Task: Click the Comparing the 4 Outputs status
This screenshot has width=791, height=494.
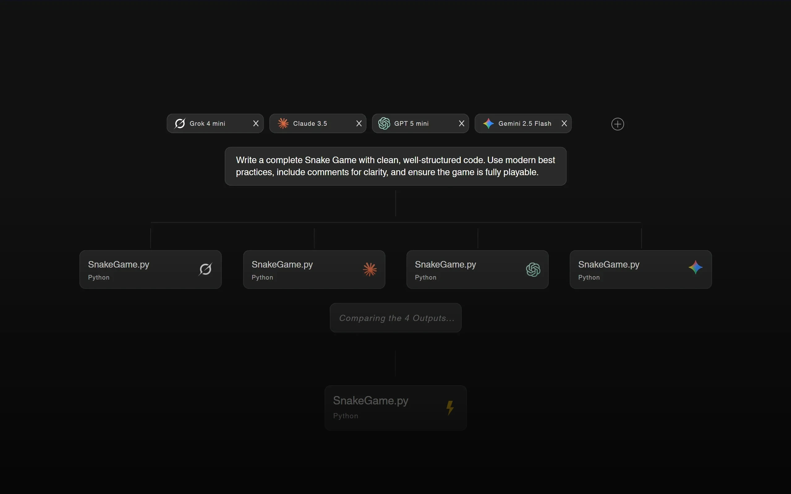Action: [x=396, y=318]
